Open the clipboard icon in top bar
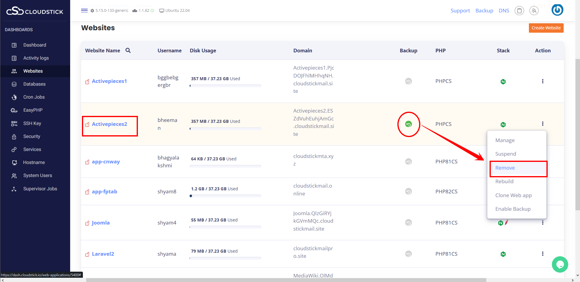 click(519, 11)
